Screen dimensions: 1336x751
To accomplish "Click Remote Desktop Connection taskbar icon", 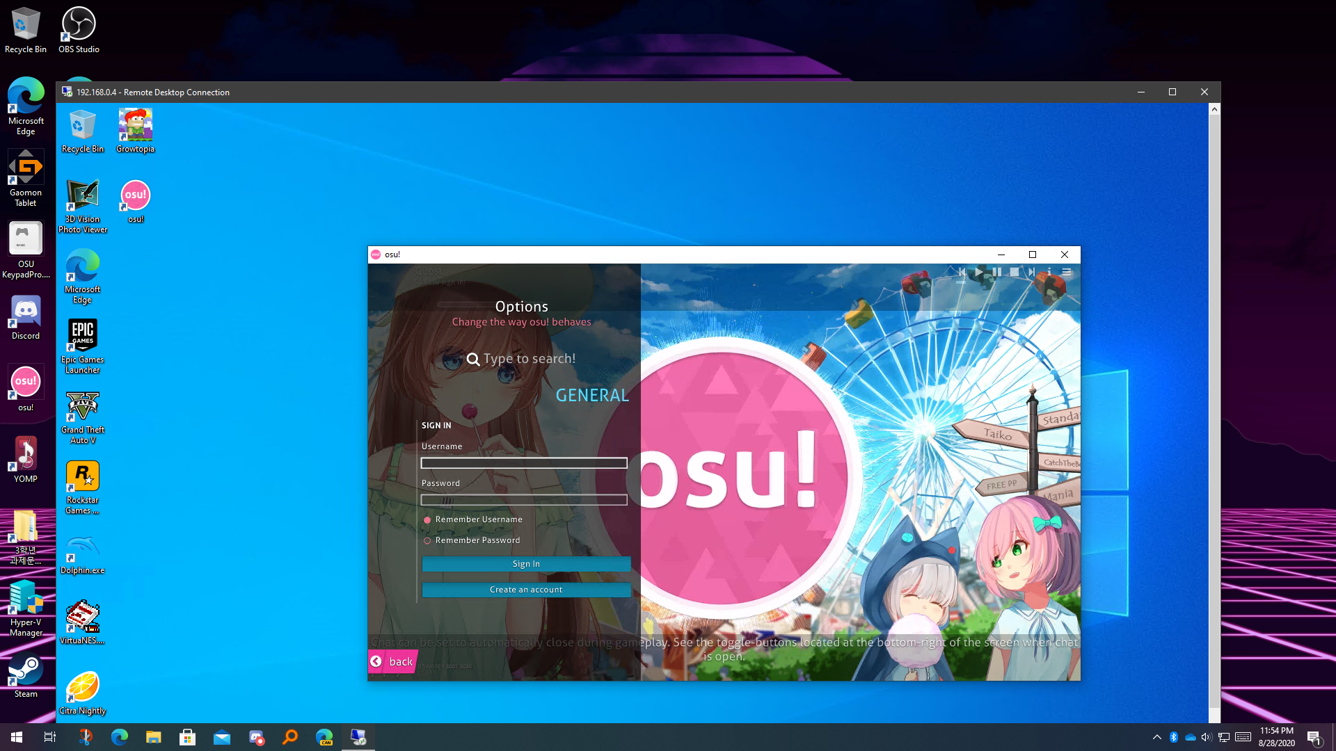I will point(358,737).
